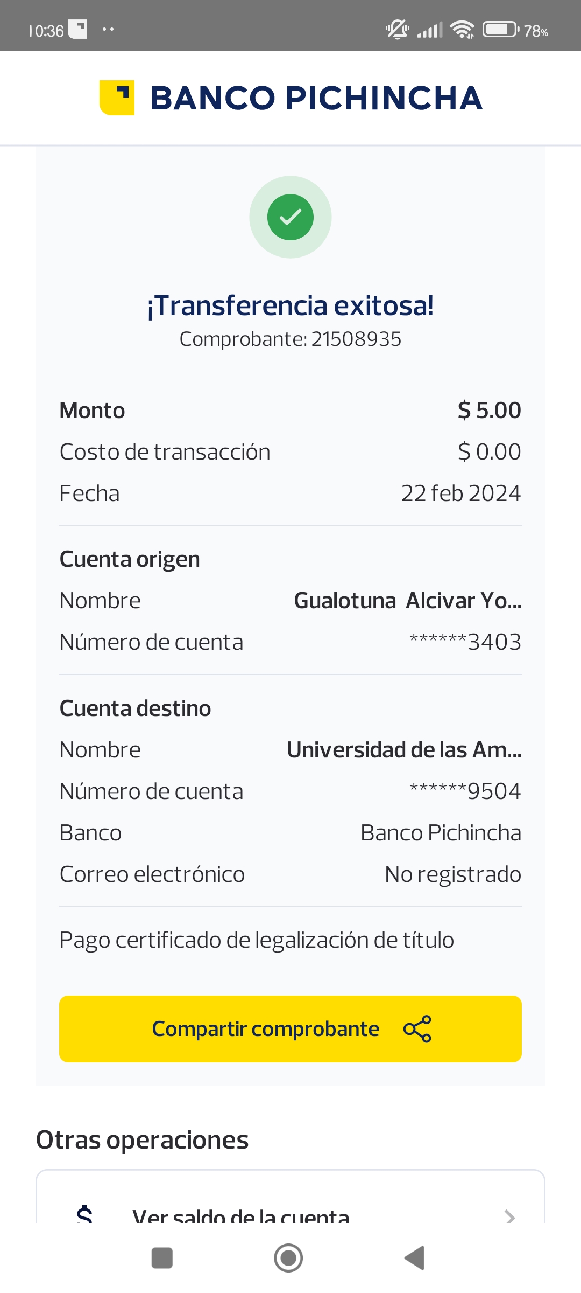Screen dimensions: 581x1293
Task: Tap the Banco Pichincha header title
Action: point(316,98)
